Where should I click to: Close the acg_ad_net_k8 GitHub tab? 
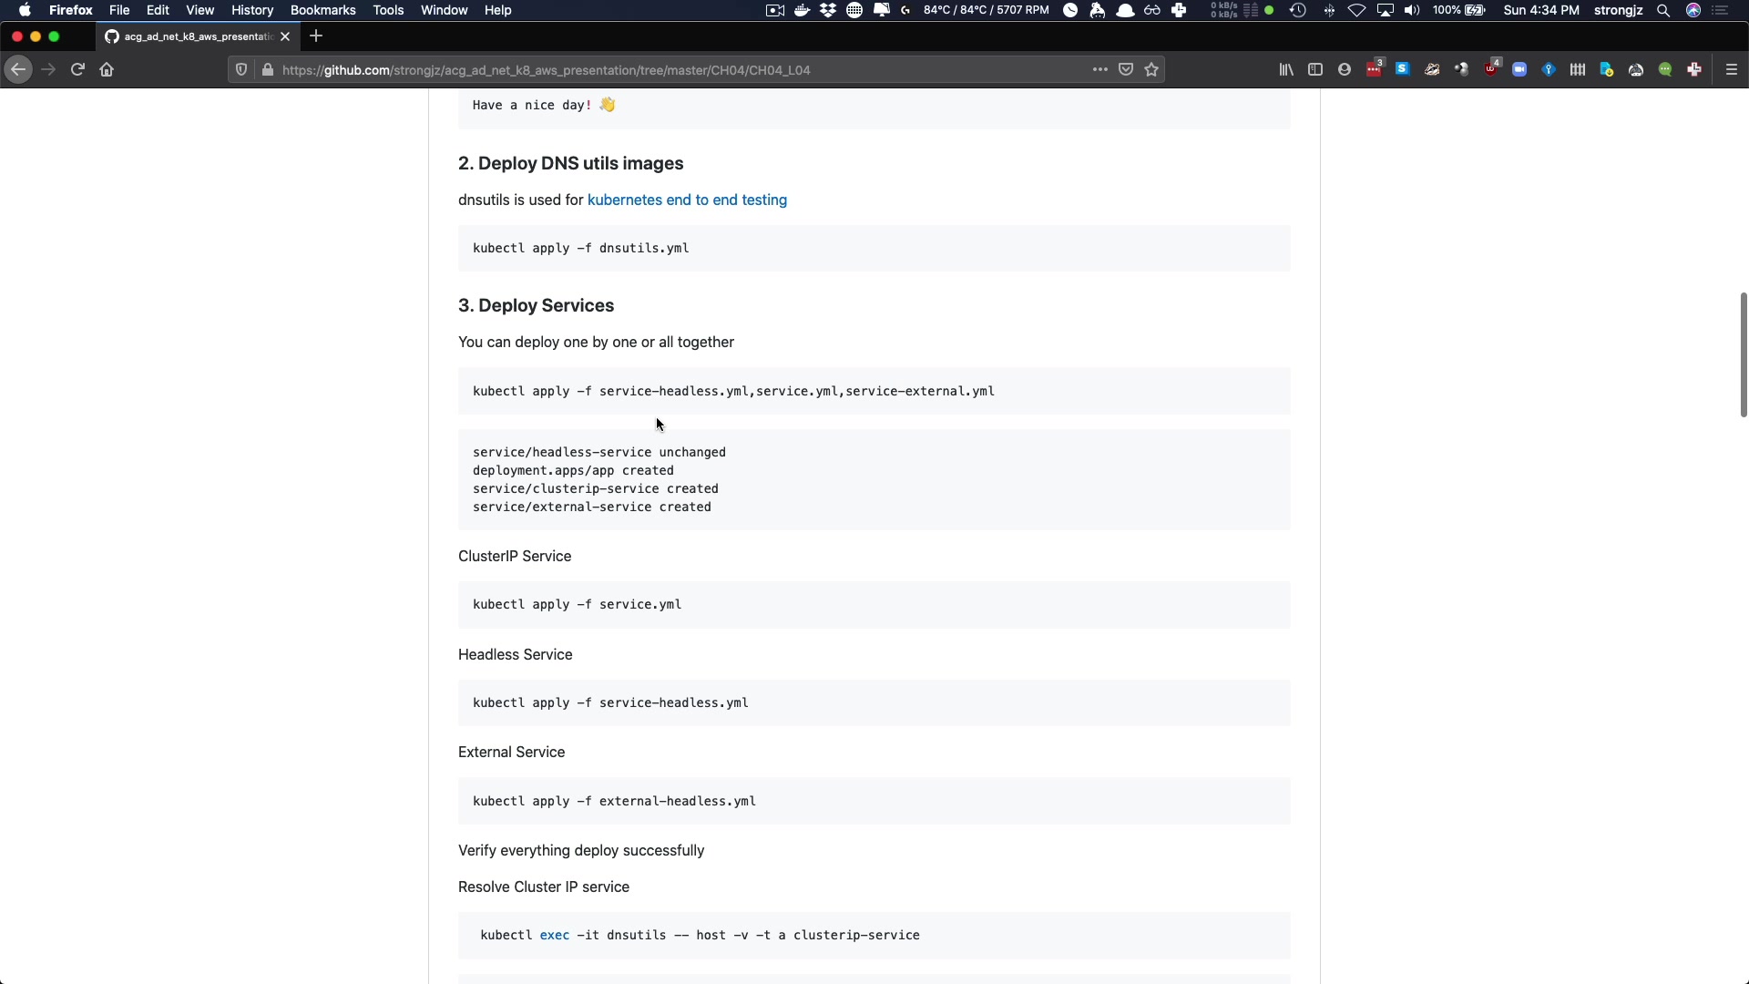coord(285,36)
